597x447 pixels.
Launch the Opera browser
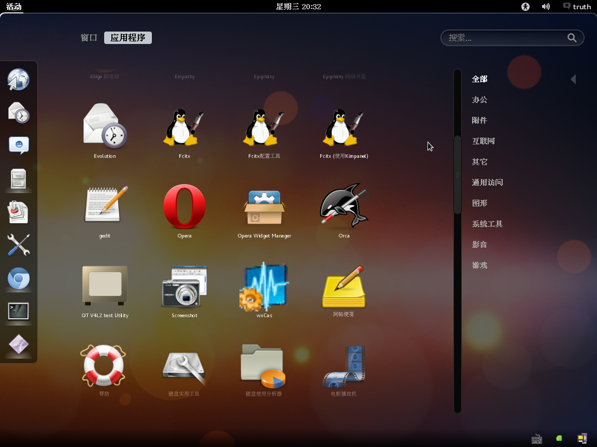pyautogui.click(x=184, y=210)
